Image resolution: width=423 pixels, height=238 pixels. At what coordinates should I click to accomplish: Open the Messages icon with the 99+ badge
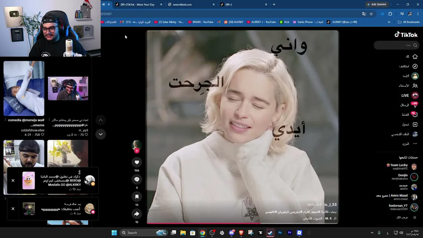[415, 105]
